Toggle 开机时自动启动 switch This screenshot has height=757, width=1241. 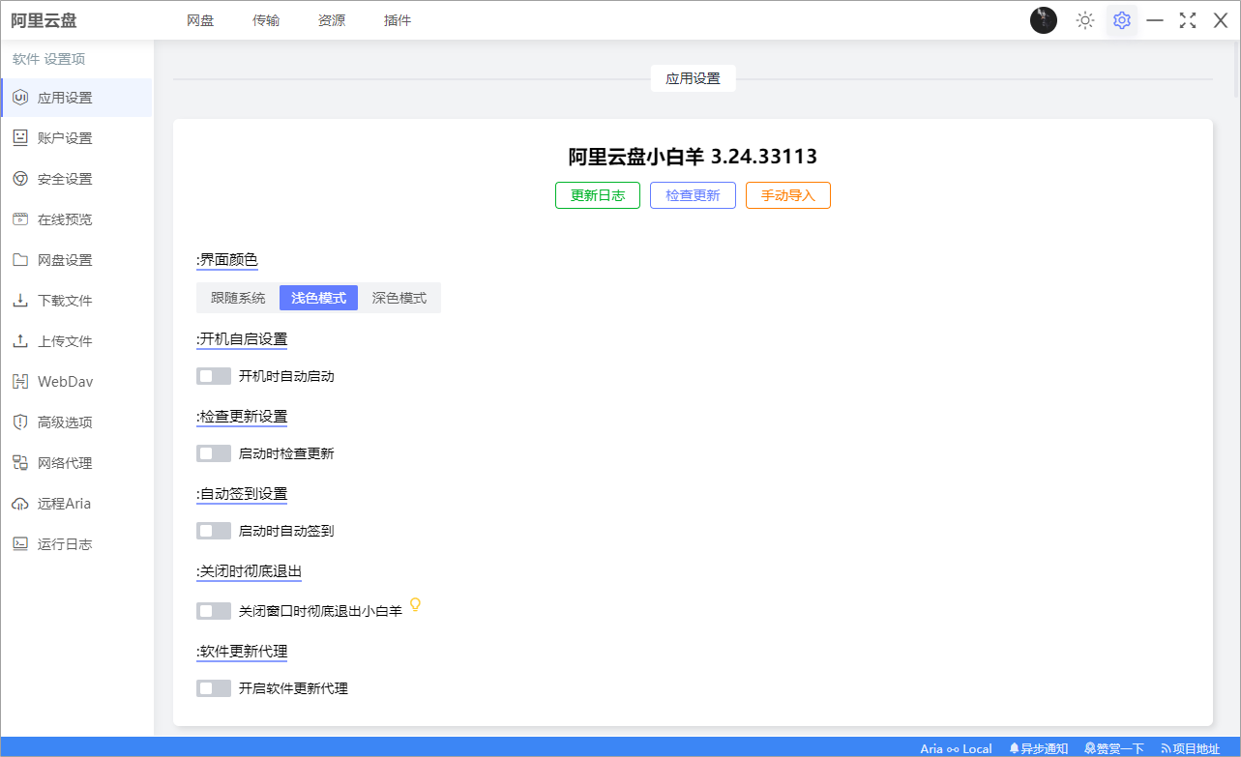click(214, 376)
